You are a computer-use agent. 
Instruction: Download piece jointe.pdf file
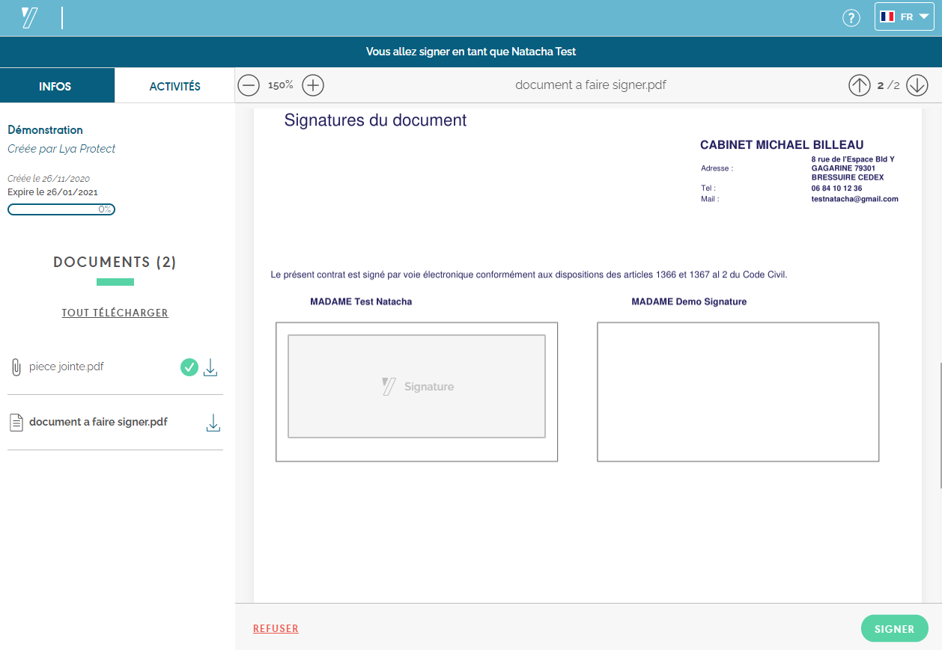click(x=211, y=367)
